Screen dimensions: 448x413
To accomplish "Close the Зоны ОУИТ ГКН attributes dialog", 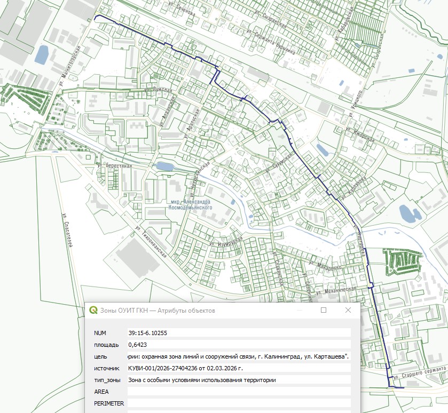I will pos(348,310).
